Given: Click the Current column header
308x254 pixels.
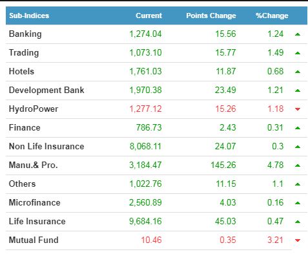Looking at the screenshot, I should coord(149,16).
